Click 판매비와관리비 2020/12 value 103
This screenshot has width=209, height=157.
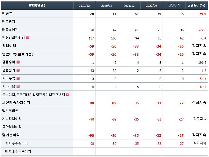pos(114,38)
